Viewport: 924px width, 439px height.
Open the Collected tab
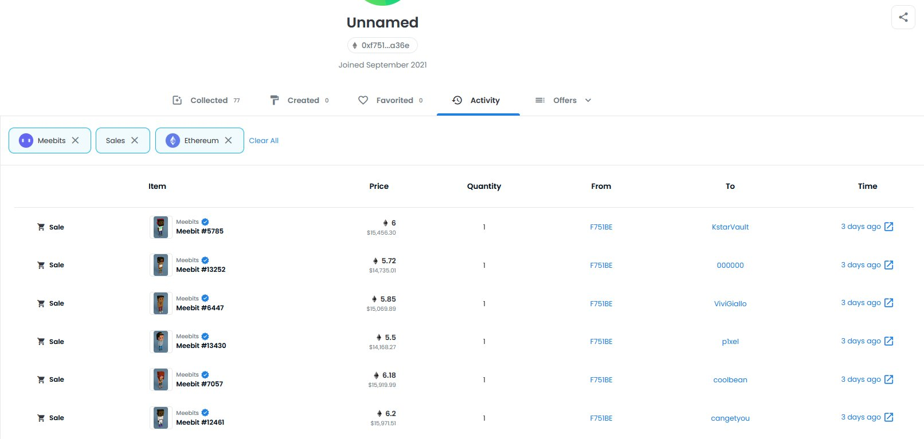[x=206, y=100]
